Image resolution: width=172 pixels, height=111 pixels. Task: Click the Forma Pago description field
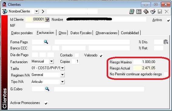click(92, 42)
